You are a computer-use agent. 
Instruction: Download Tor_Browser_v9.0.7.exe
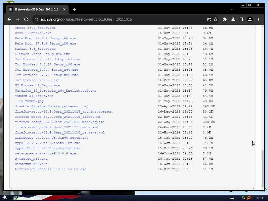click(37, 80)
